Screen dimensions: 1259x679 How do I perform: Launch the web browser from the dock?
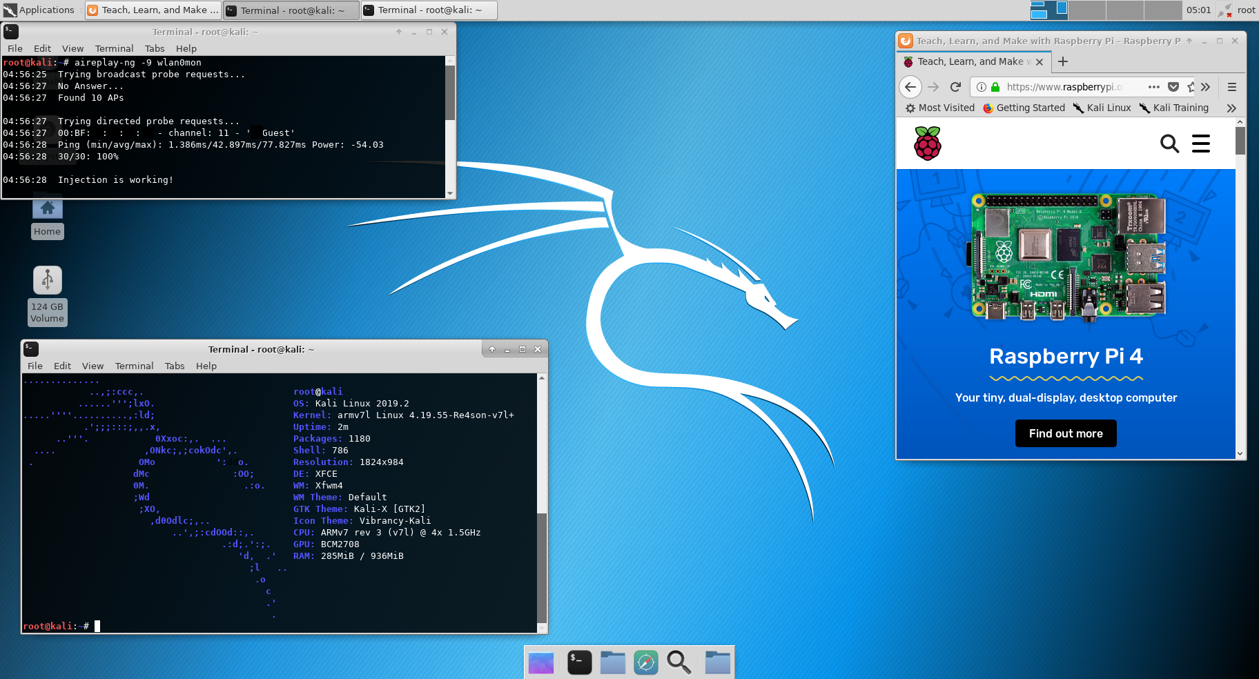tap(645, 662)
